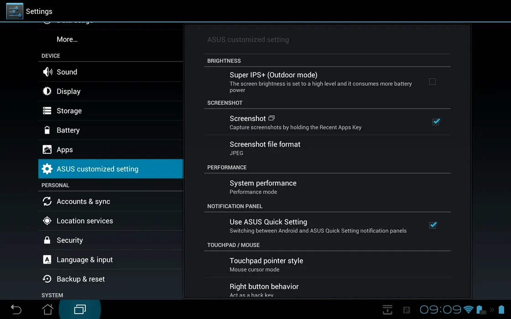This screenshot has width=511, height=319.
Task: Click the Settings title text
Action: pyautogui.click(x=39, y=11)
